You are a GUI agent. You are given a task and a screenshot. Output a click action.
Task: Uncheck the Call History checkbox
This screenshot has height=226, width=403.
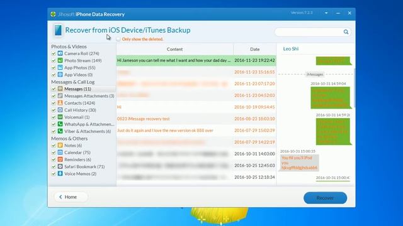pos(54,110)
